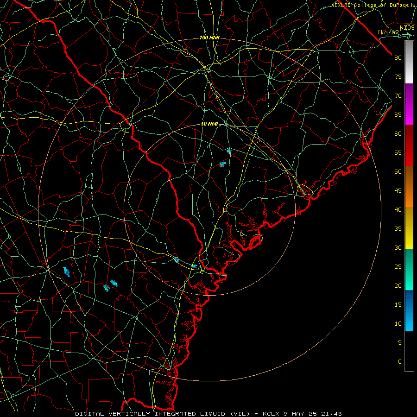Click the yellow 30–40 scale segment

(409, 228)
